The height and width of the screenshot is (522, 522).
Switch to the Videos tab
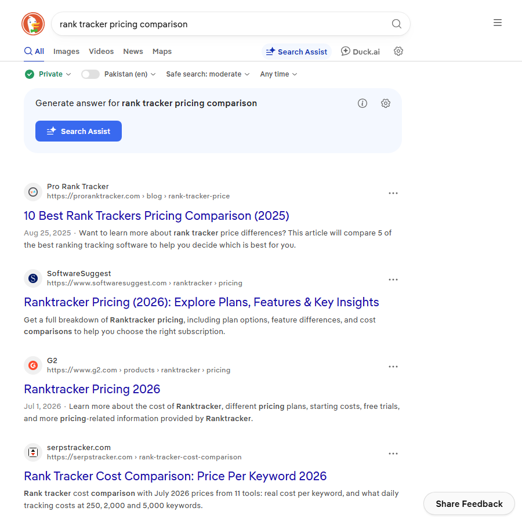tap(101, 51)
